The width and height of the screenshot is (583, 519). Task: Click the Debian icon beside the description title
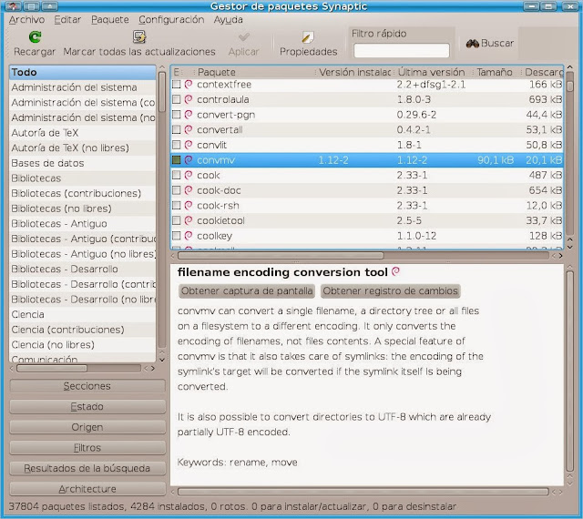tap(395, 271)
